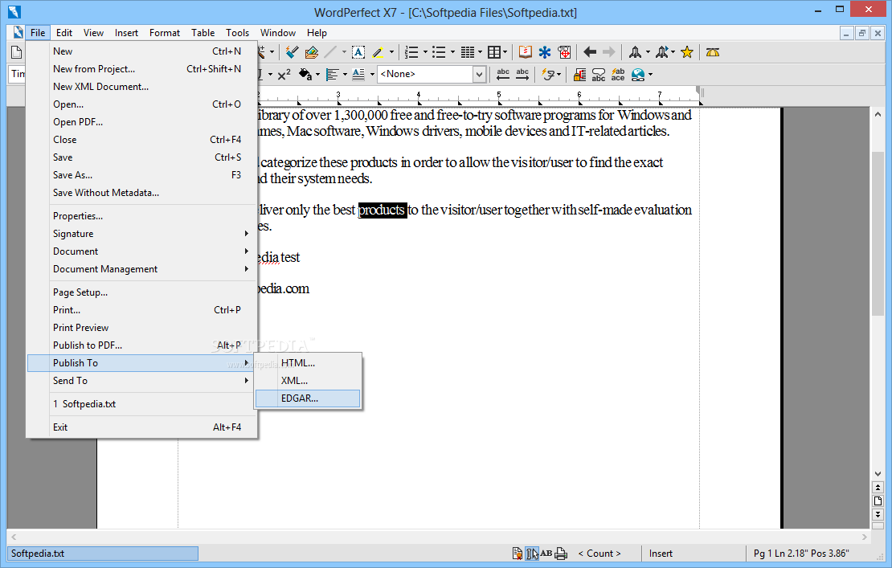Click the certificate document status icon
892x568 pixels.
point(517,554)
